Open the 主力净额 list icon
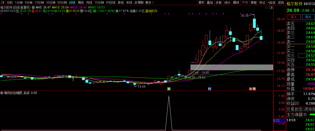Viewport: 315px width, 131px height. click(305, 115)
